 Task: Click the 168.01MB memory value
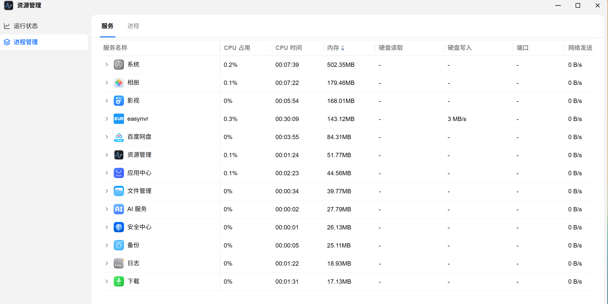tap(341, 101)
